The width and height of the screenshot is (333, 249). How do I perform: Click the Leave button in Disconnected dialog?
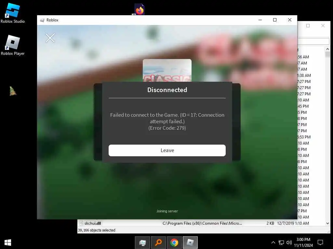(x=167, y=150)
